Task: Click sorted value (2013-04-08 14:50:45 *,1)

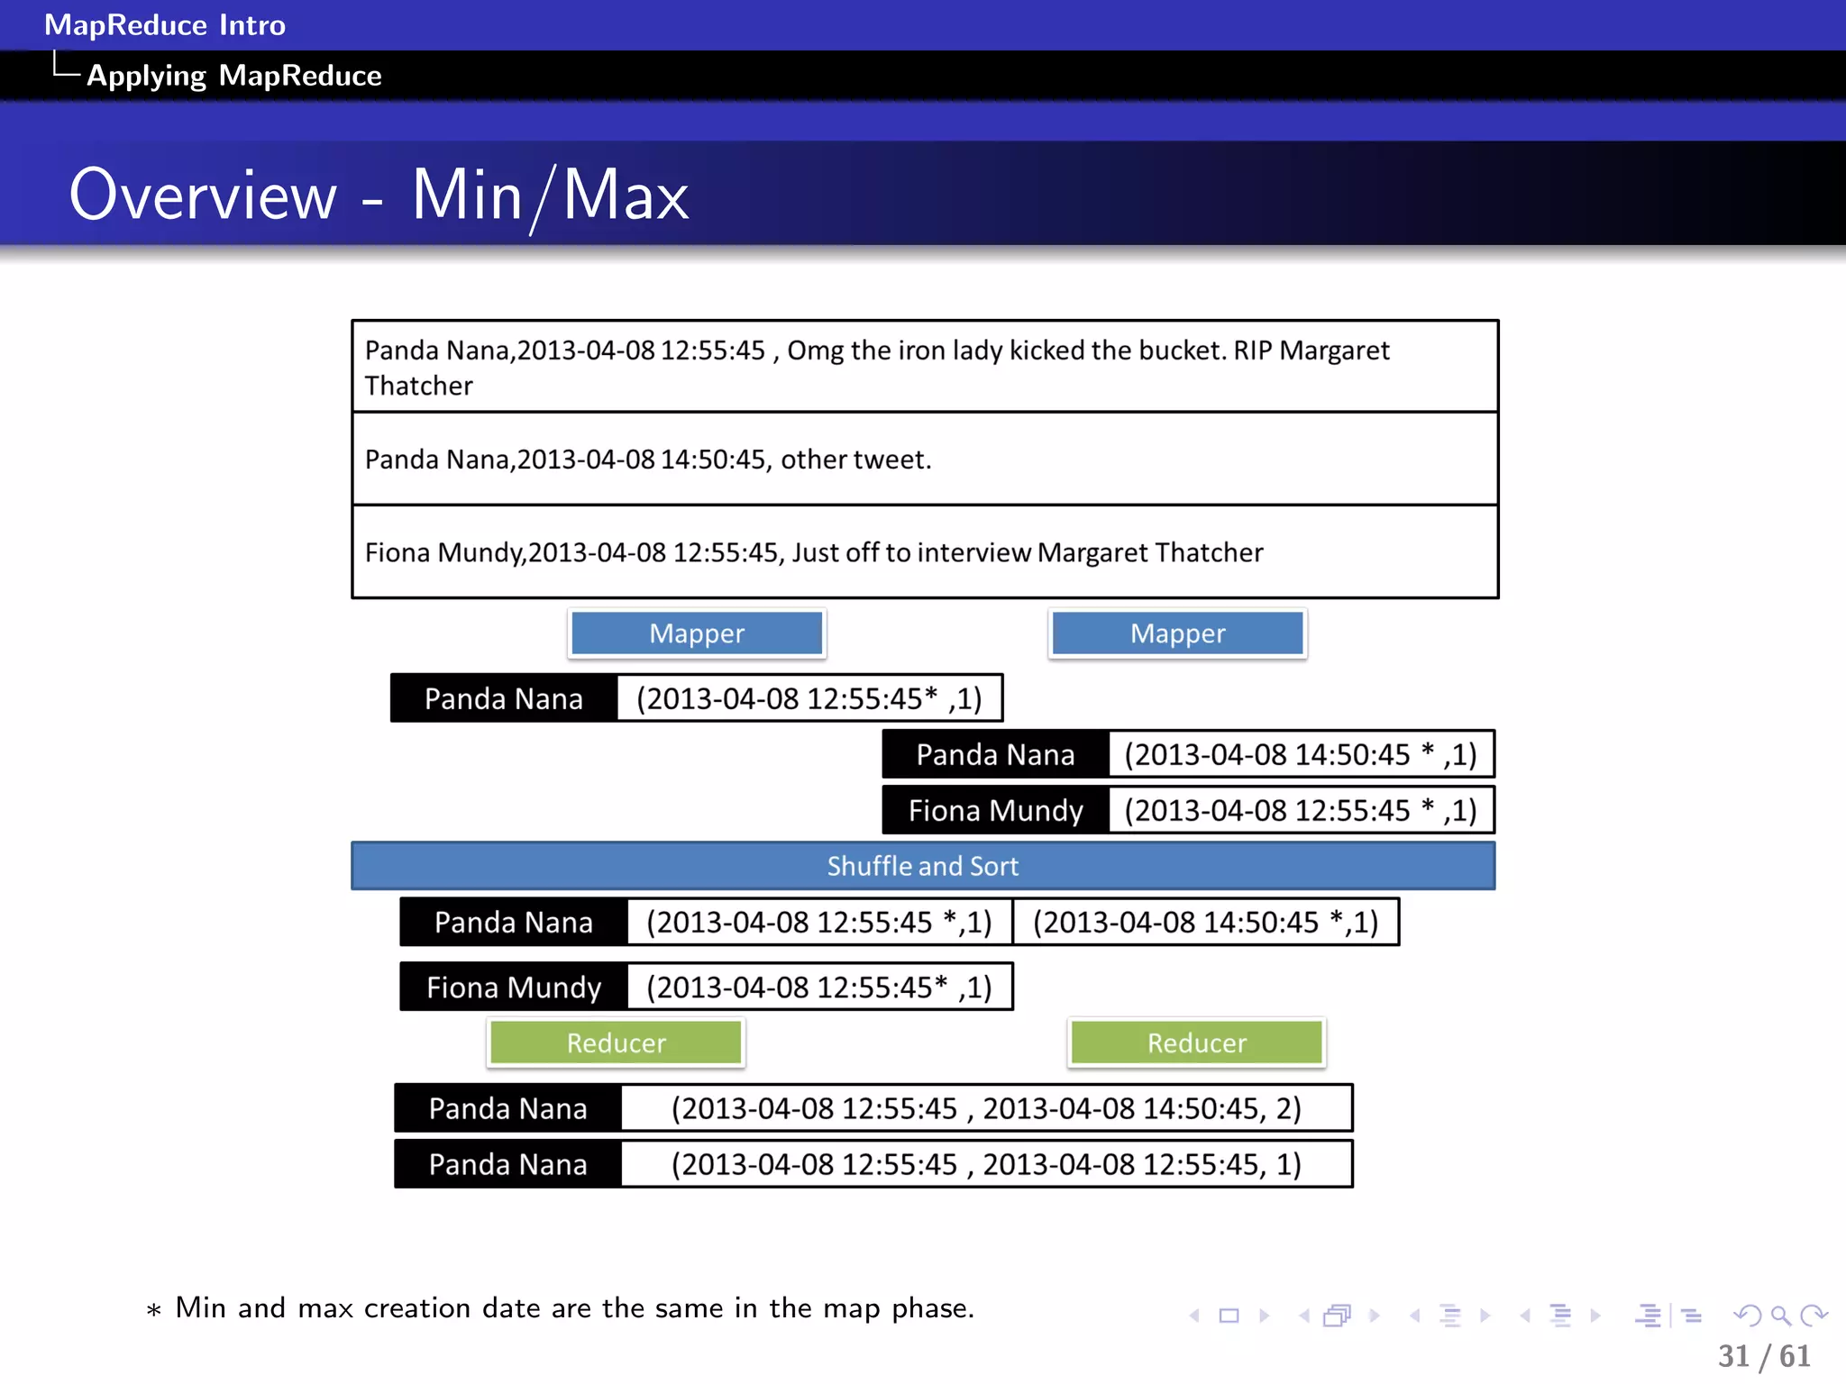Action: pos(1206,922)
